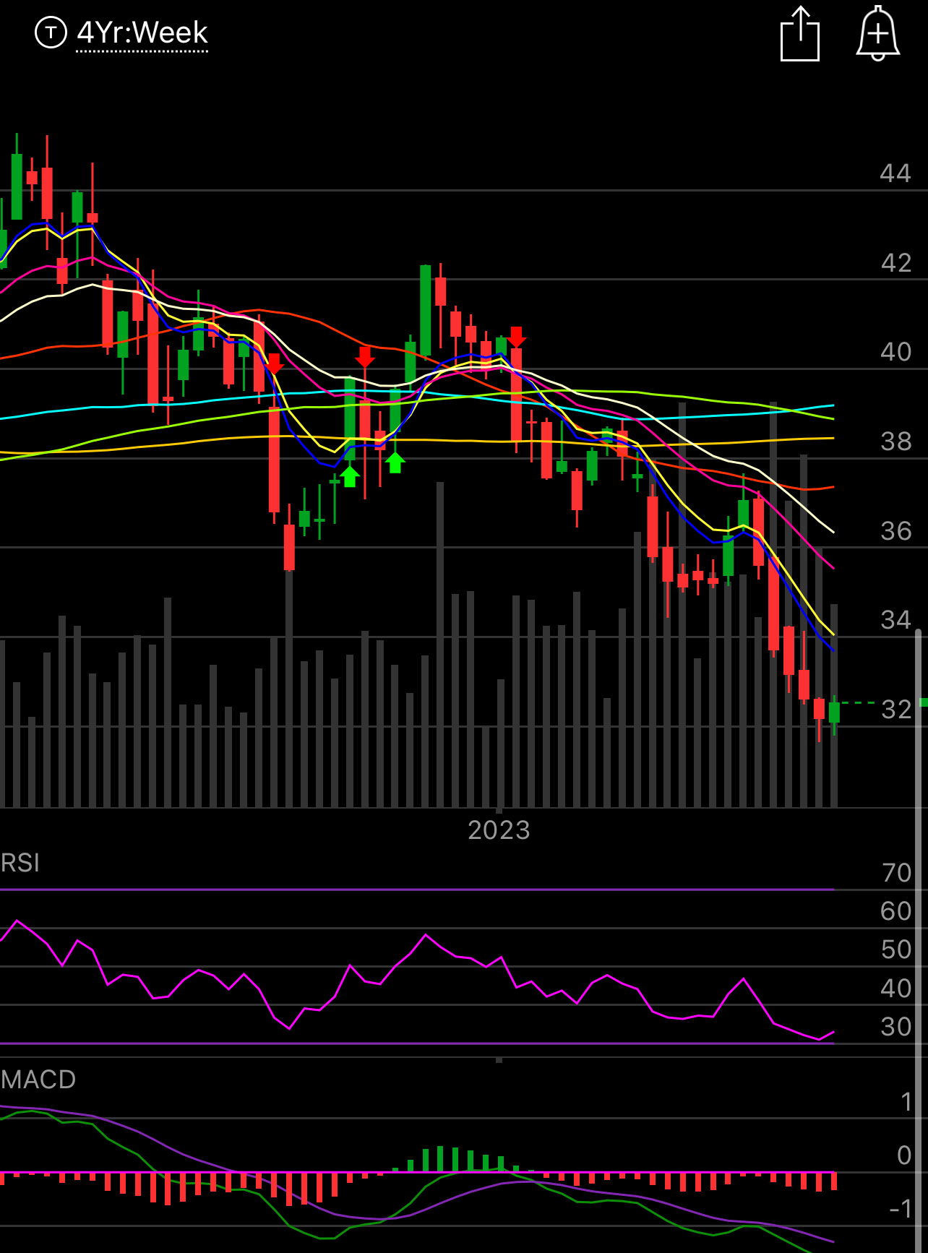Open the 4Yr:Week timeframe selector

(x=142, y=33)
